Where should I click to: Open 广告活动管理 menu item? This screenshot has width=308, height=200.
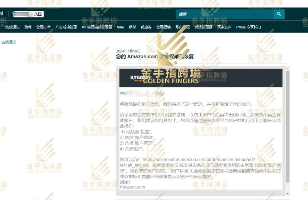(66, 27)
